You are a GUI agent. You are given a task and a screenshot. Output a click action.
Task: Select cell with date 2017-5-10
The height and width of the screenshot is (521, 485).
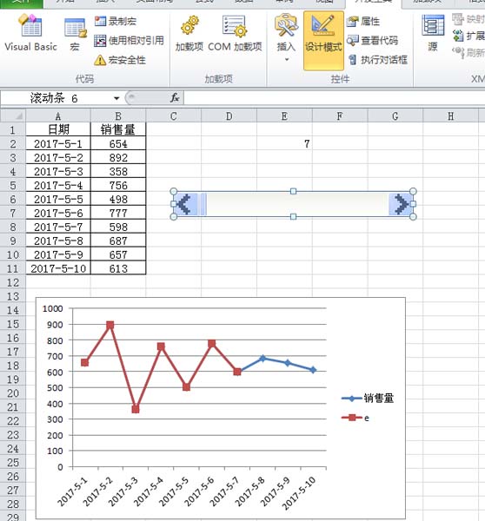(58, 268)
